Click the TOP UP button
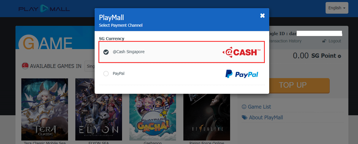This screenshot has width=358, height=144. pos(293,85)
